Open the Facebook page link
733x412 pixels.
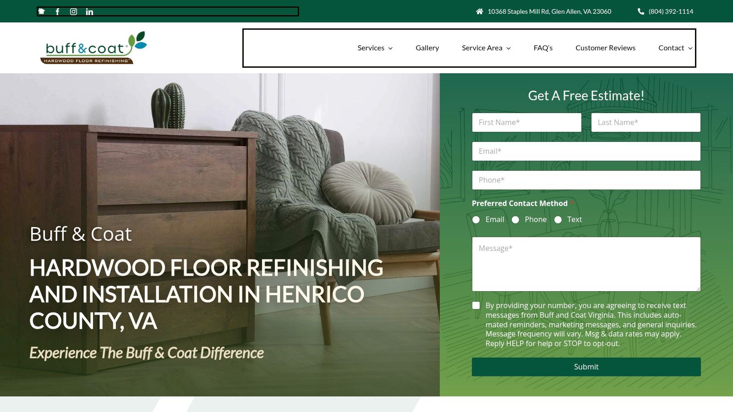click(57, 11)
